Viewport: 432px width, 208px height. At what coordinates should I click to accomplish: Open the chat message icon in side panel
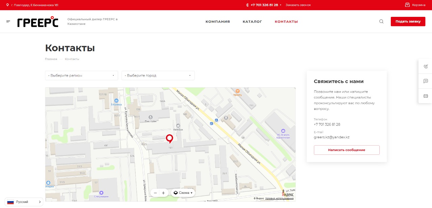point(426,81)
